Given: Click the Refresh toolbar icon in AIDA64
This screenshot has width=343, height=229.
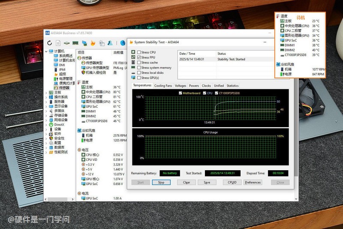Looking at the screenshot, I should [x=49, y=43].
